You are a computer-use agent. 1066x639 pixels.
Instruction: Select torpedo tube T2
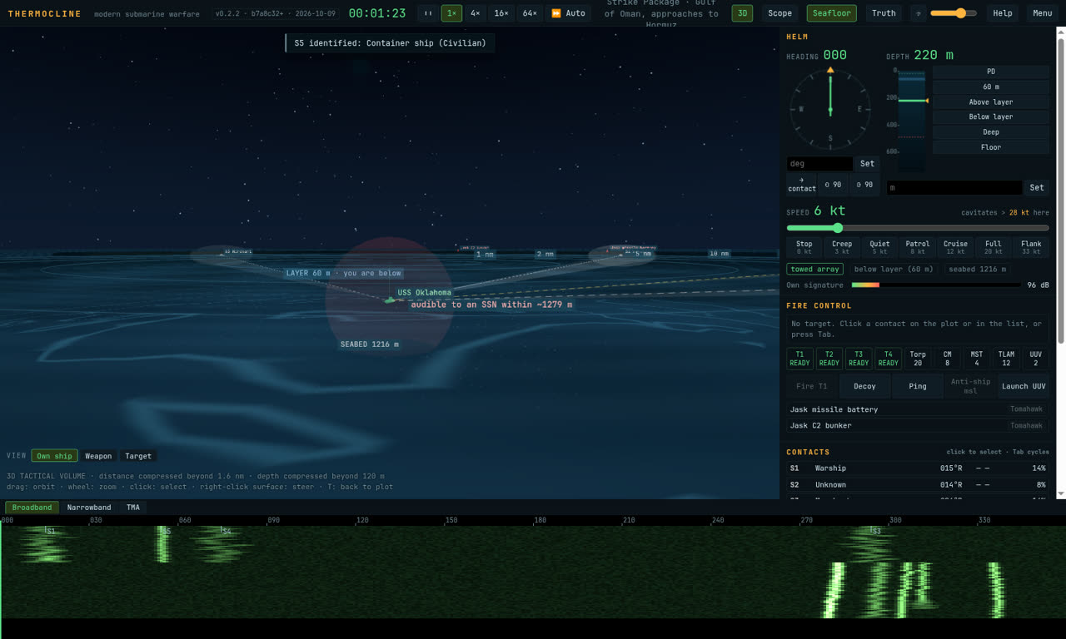tap(829, 359)
